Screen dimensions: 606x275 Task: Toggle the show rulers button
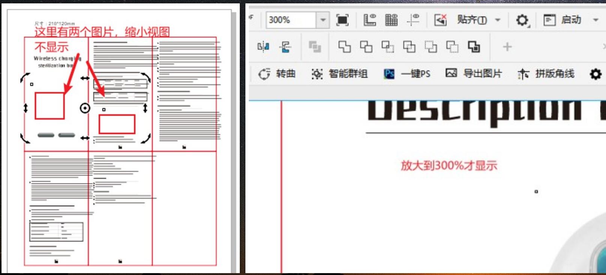pyautogui.click(x=370, y=20)
